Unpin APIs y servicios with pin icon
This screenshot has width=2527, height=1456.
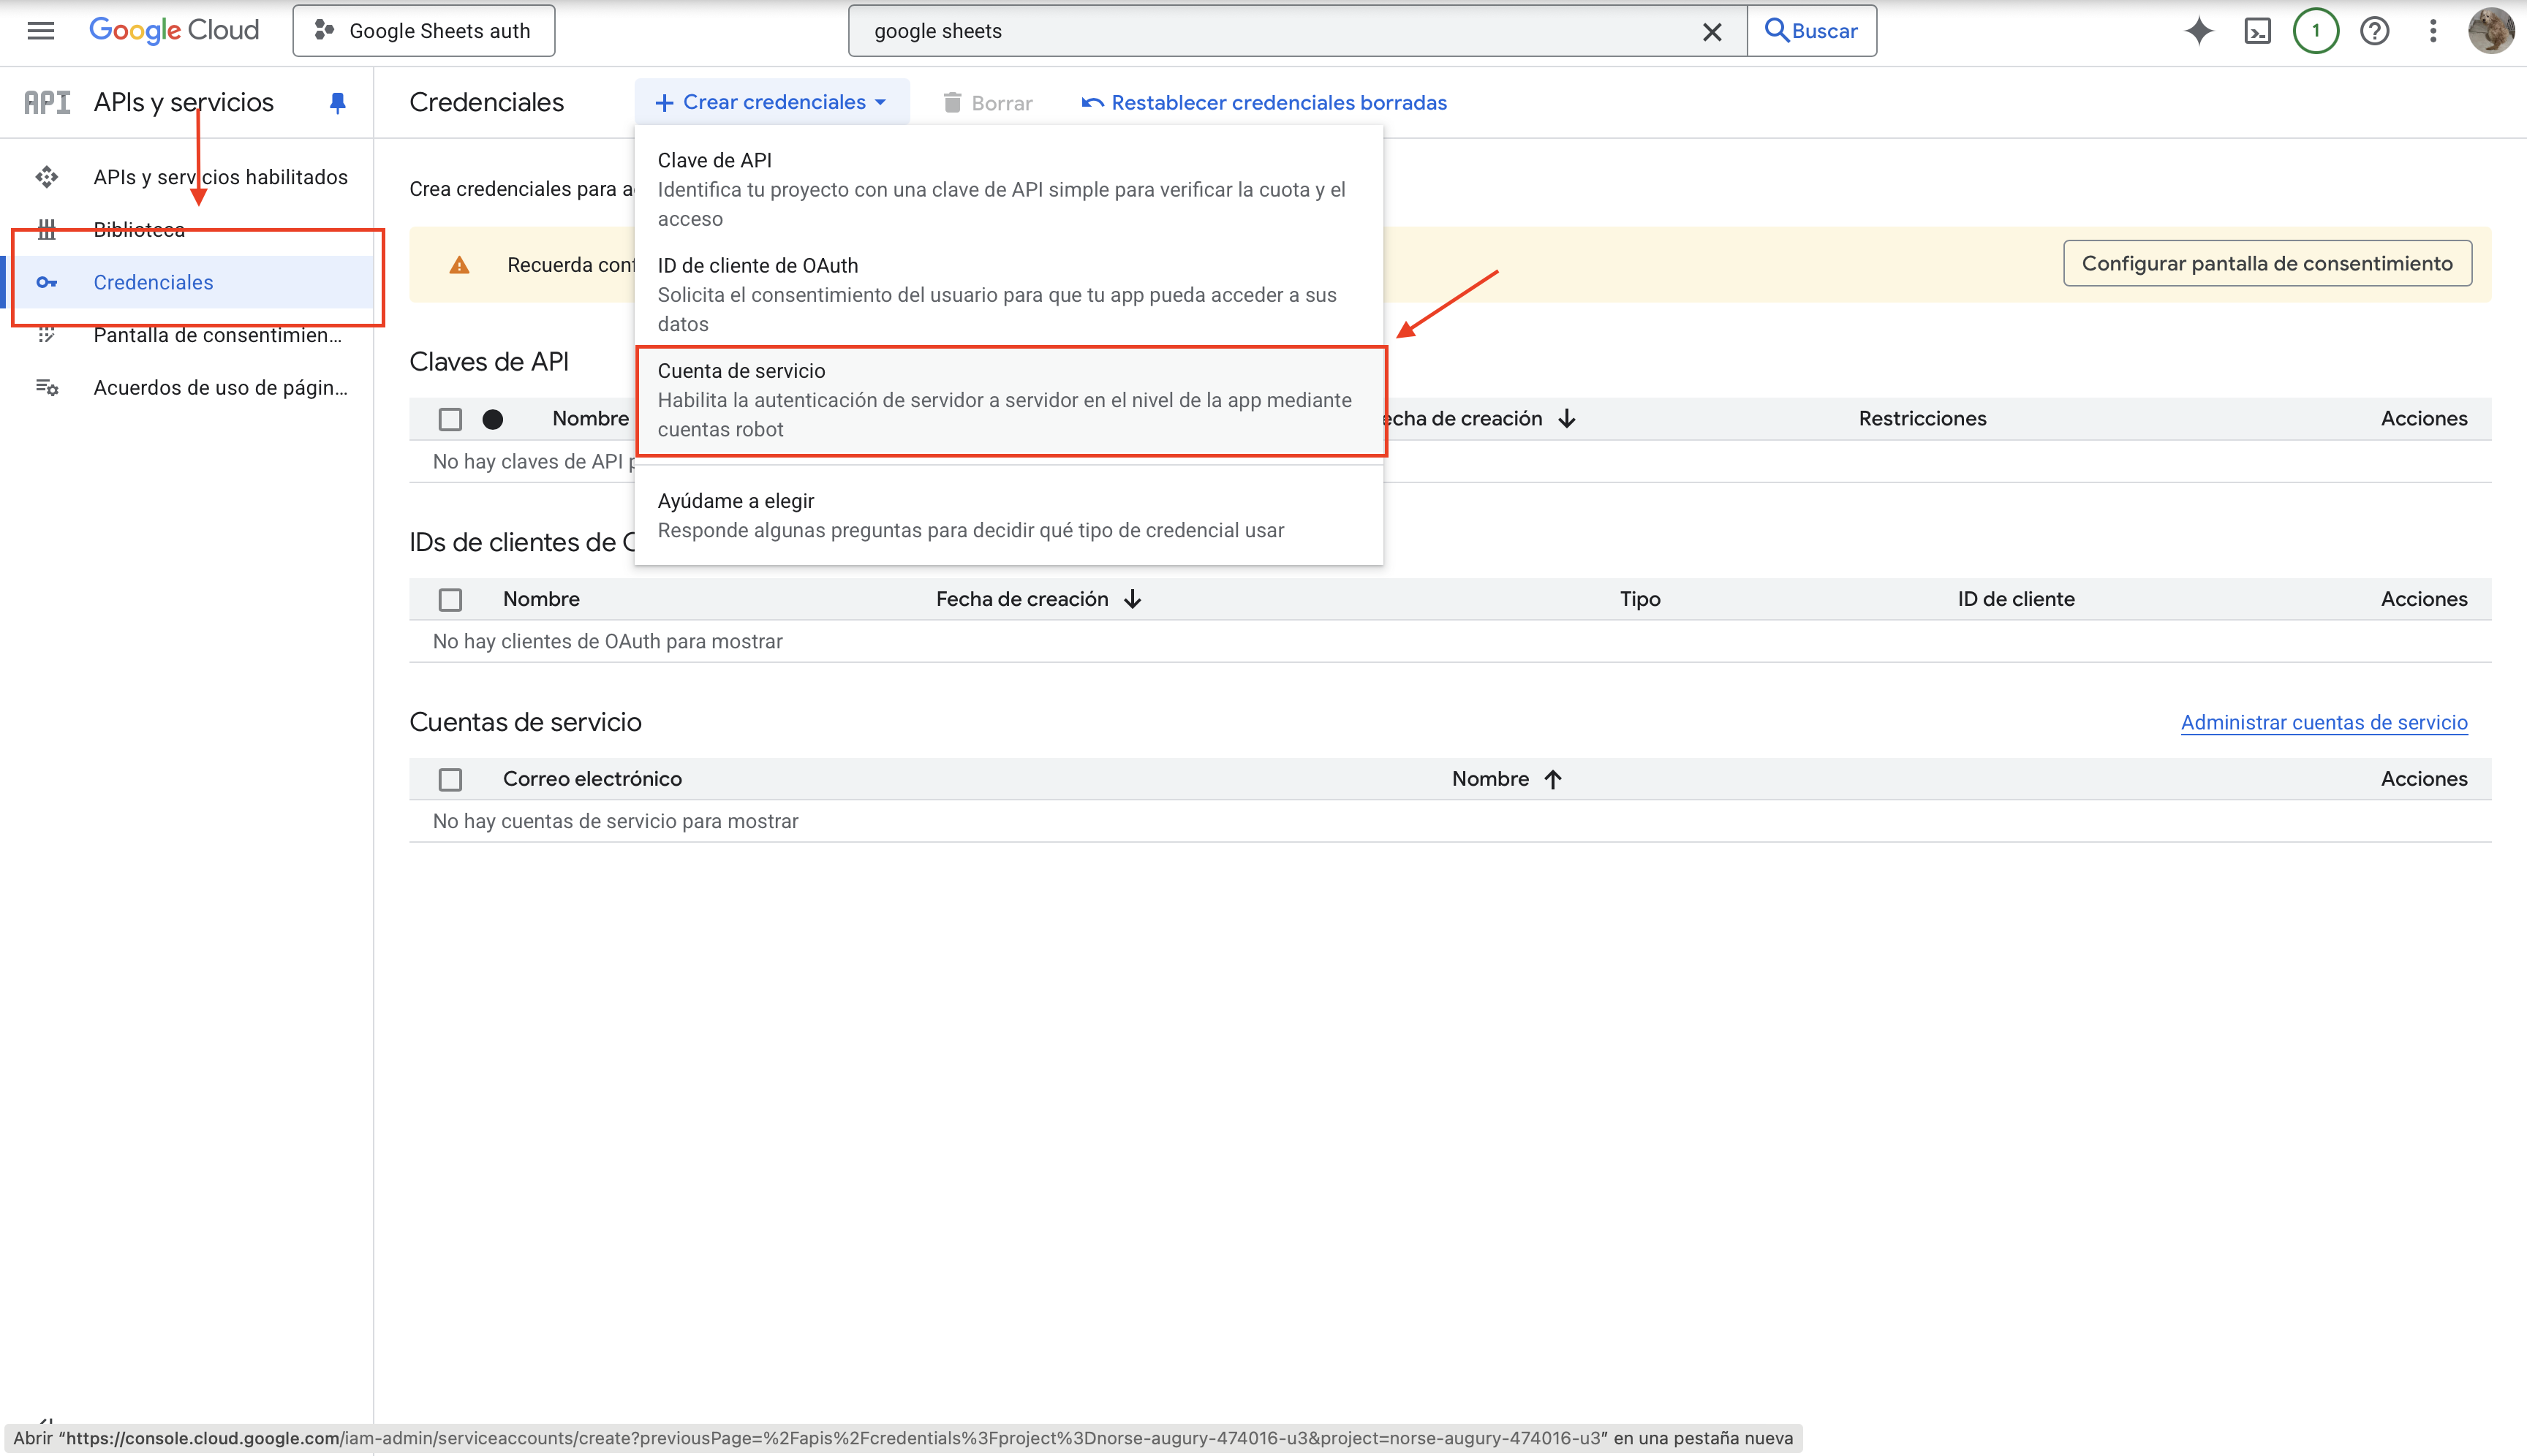click(x=337, y=102)
